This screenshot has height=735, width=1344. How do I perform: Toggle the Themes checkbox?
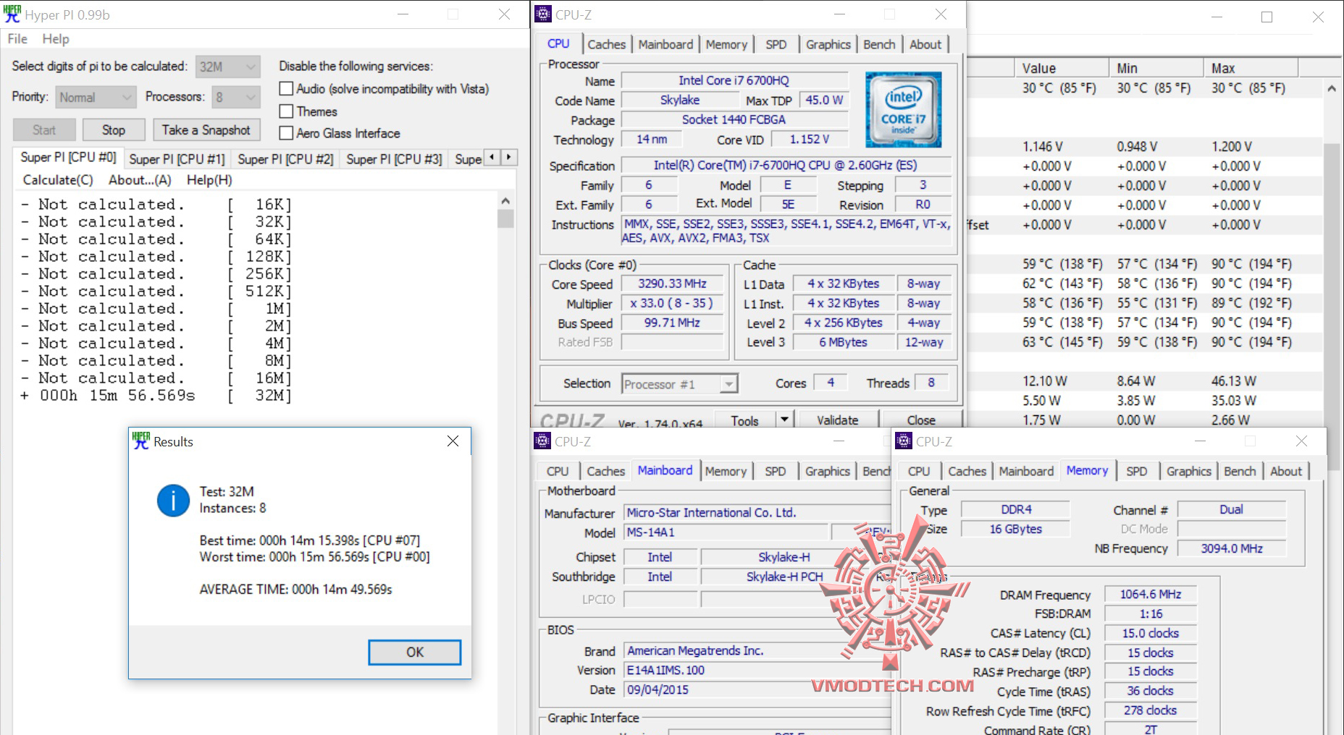pos(287,111)
